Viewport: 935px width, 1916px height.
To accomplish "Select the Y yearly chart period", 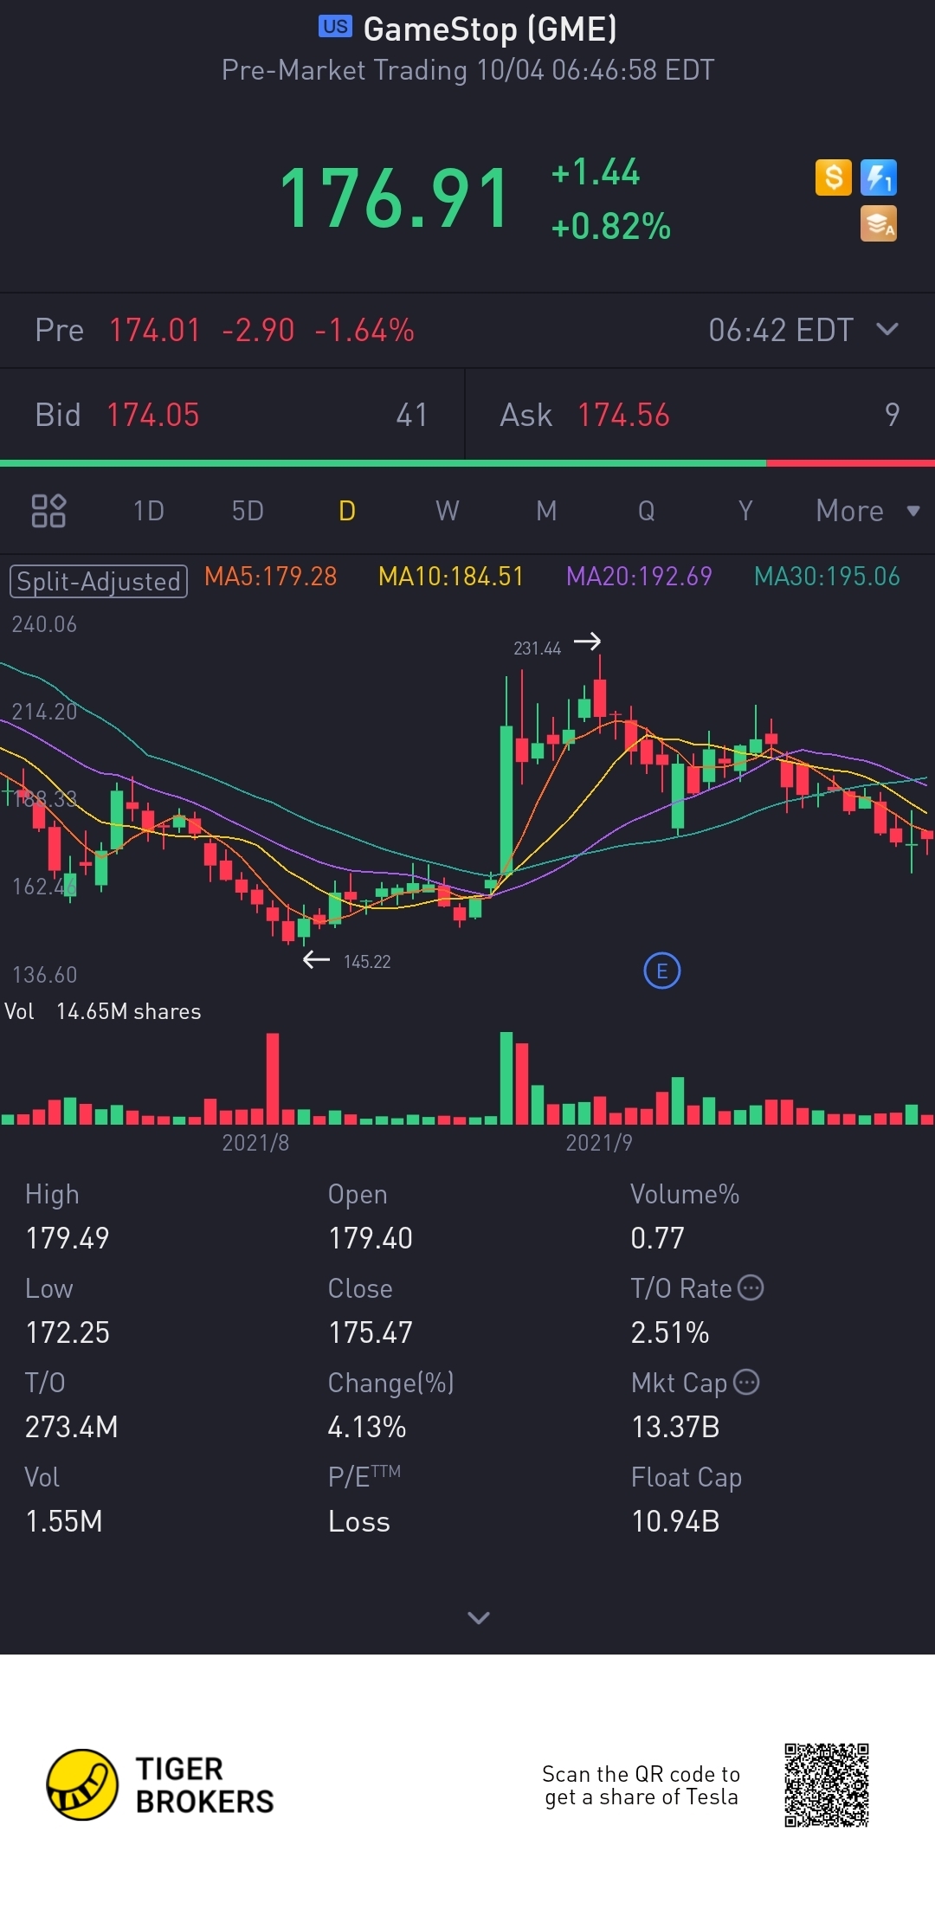I will coord(745,511).
